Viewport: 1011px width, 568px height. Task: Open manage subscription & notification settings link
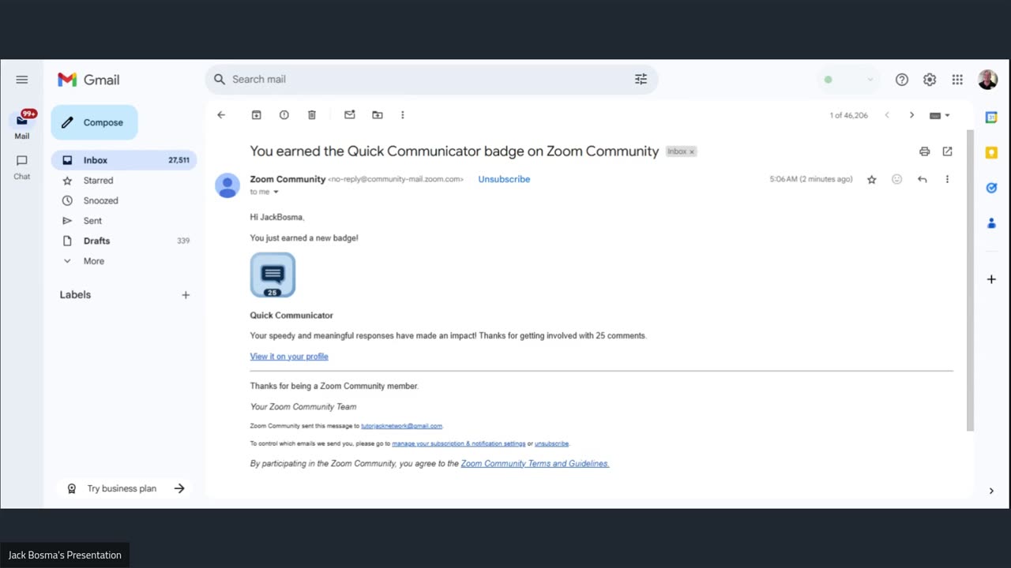[459, 443]
